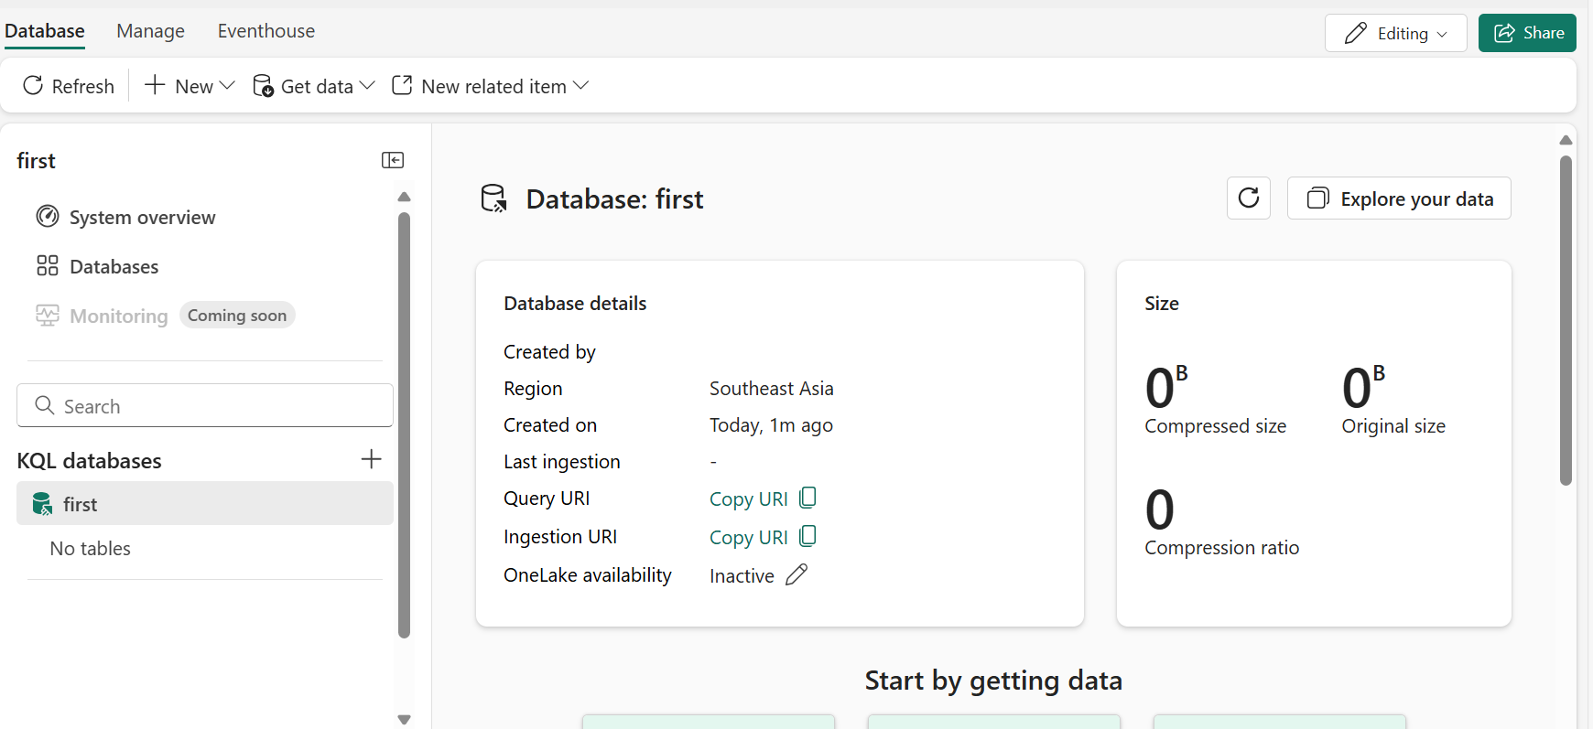Click the database icon beside the Database: first title
The width and height of the screenshot is (1593, 729).
point(494,198)
